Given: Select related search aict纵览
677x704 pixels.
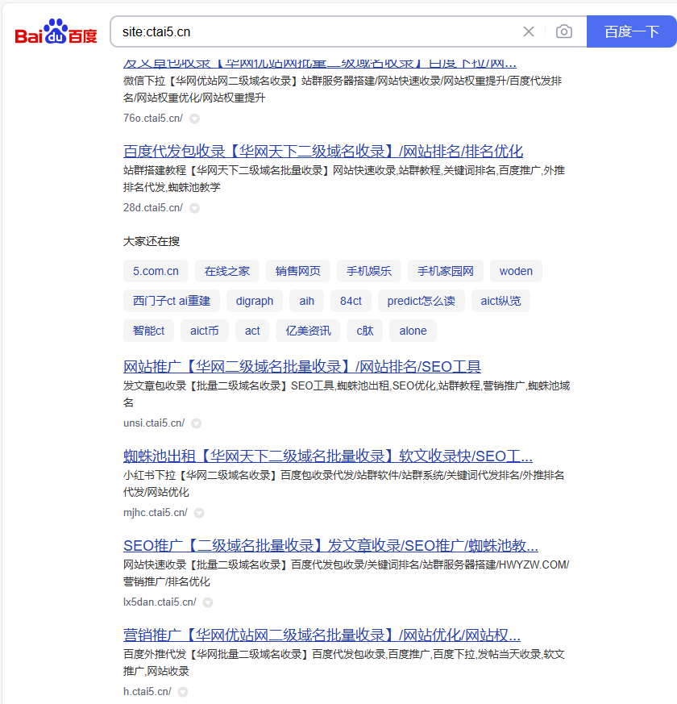Looking at the screenshot, I should [500, 301].
